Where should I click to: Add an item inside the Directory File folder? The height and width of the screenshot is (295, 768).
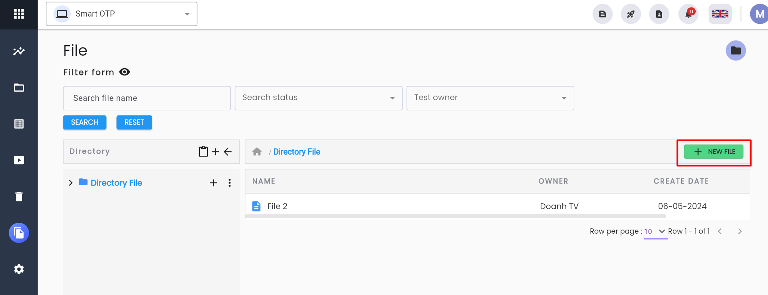click(x=214, y=183)
